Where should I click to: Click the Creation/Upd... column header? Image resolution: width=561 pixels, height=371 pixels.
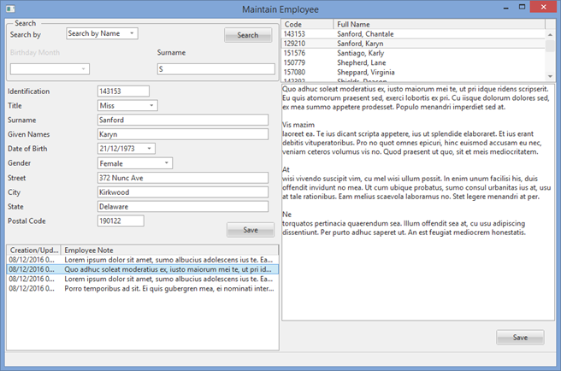pyautogui.click(x=34, y=250)
